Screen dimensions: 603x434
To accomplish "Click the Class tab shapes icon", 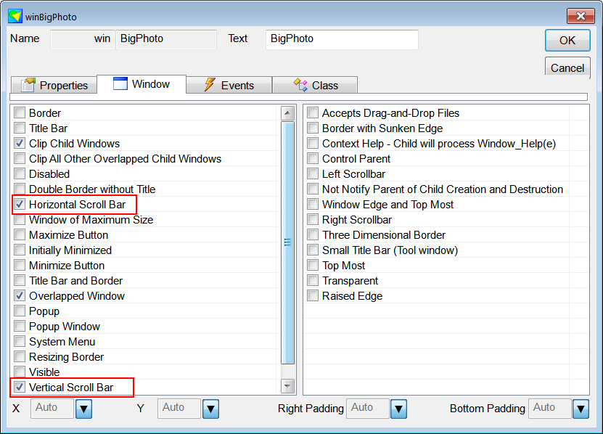I will (x=300, y=85).
